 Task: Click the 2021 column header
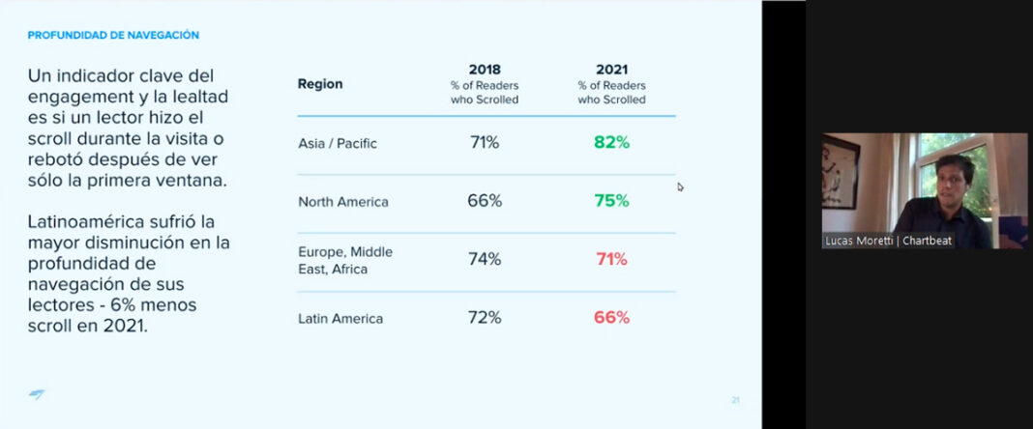(611, 71)
